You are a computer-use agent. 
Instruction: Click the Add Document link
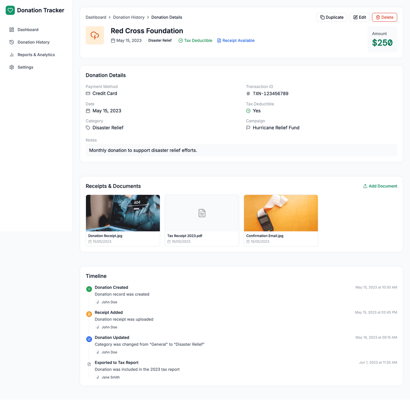(x=380, y=186)
